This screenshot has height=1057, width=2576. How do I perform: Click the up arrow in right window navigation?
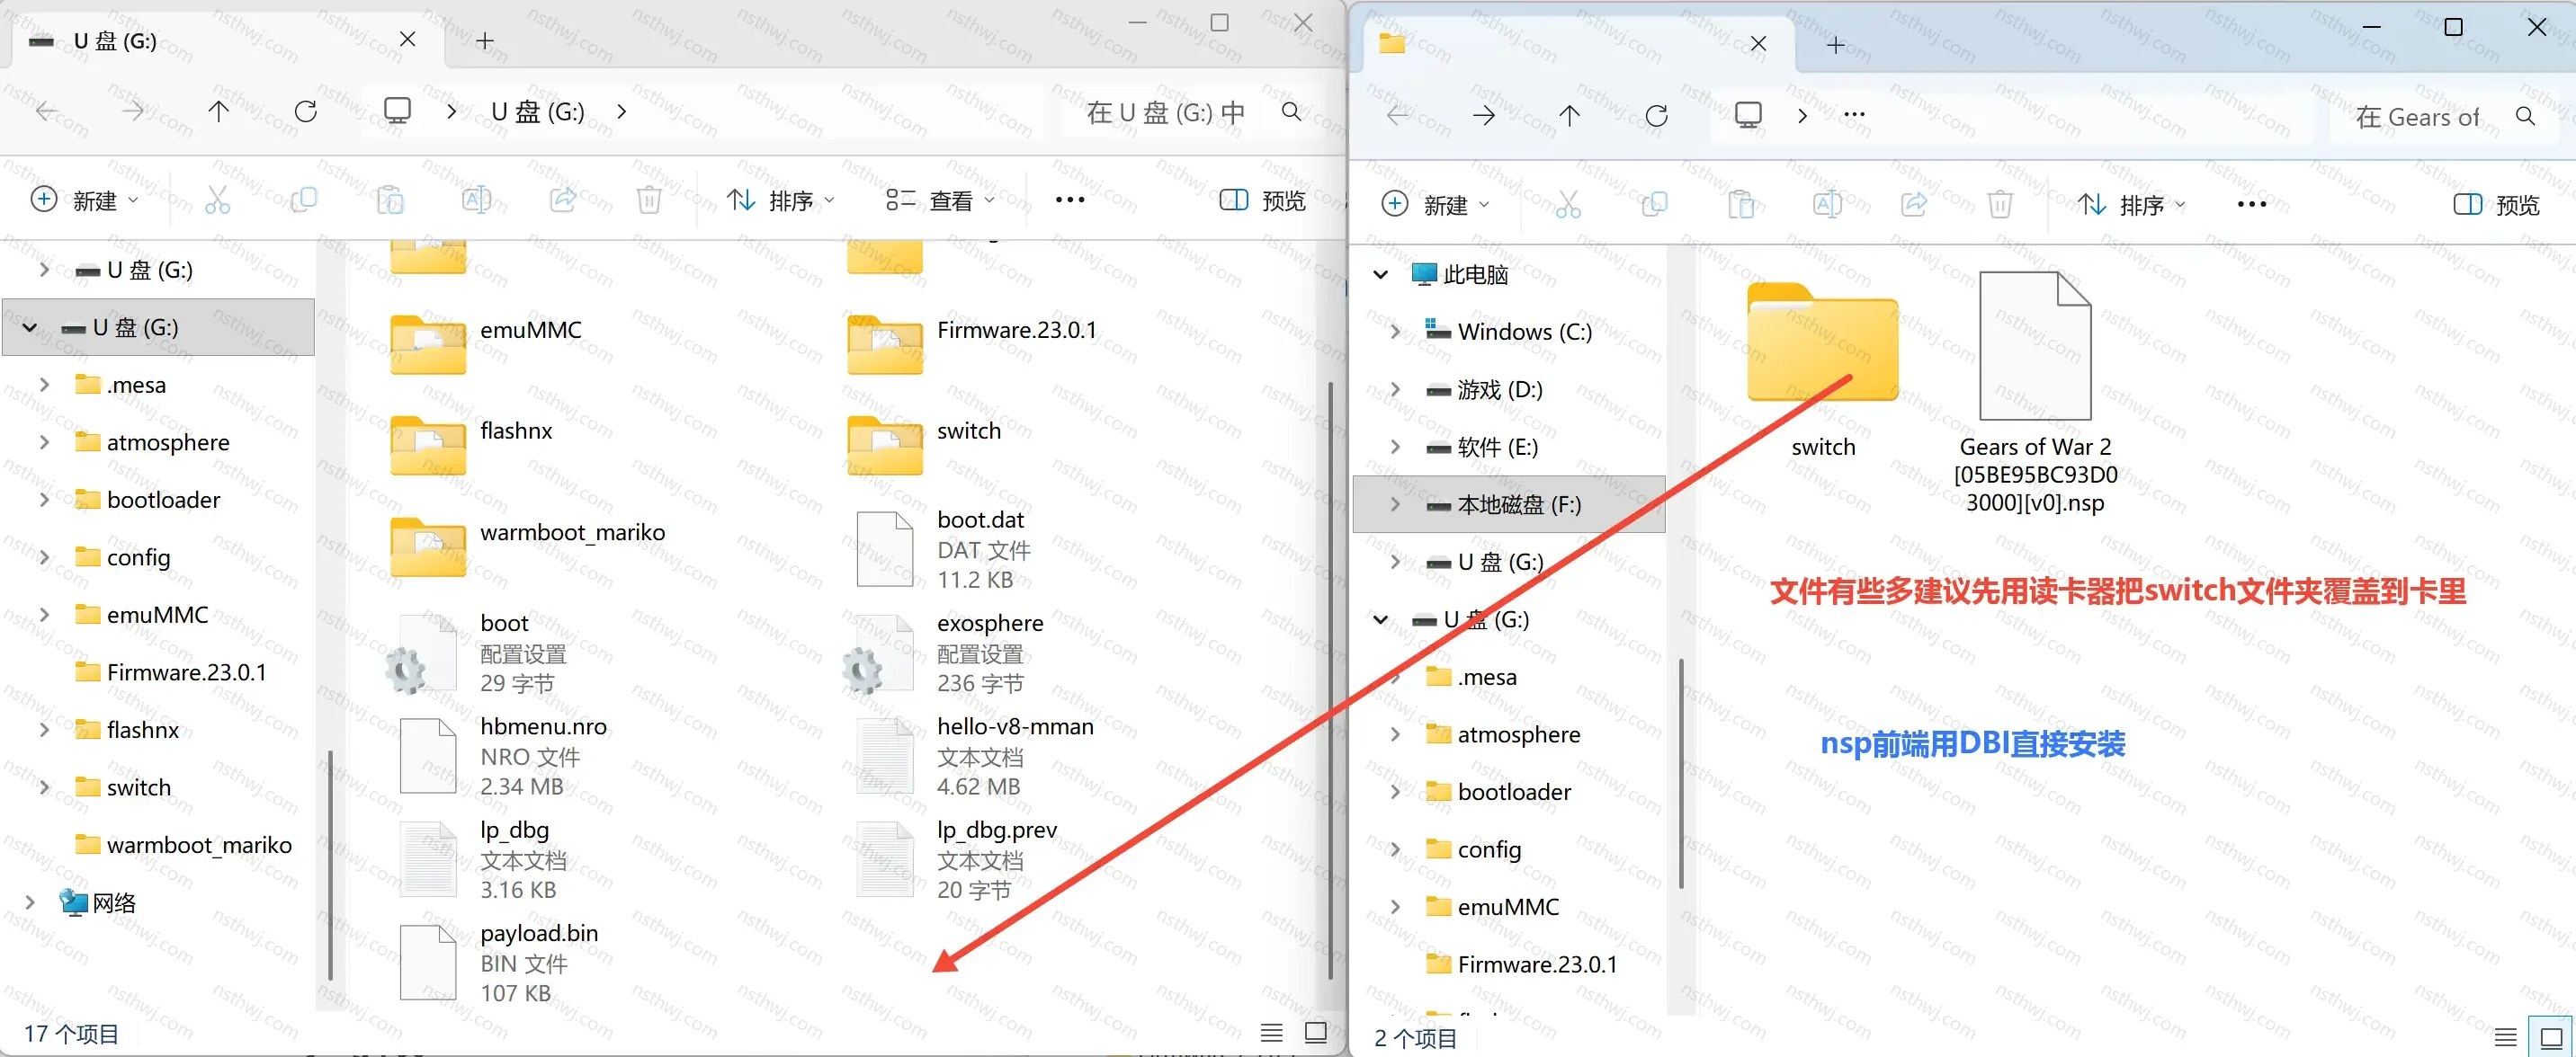pyautogui.click(x=1570, y=116)
